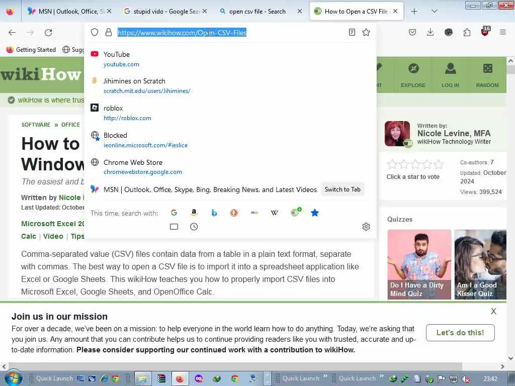Close the open csv file Search tab

point(300,12)
